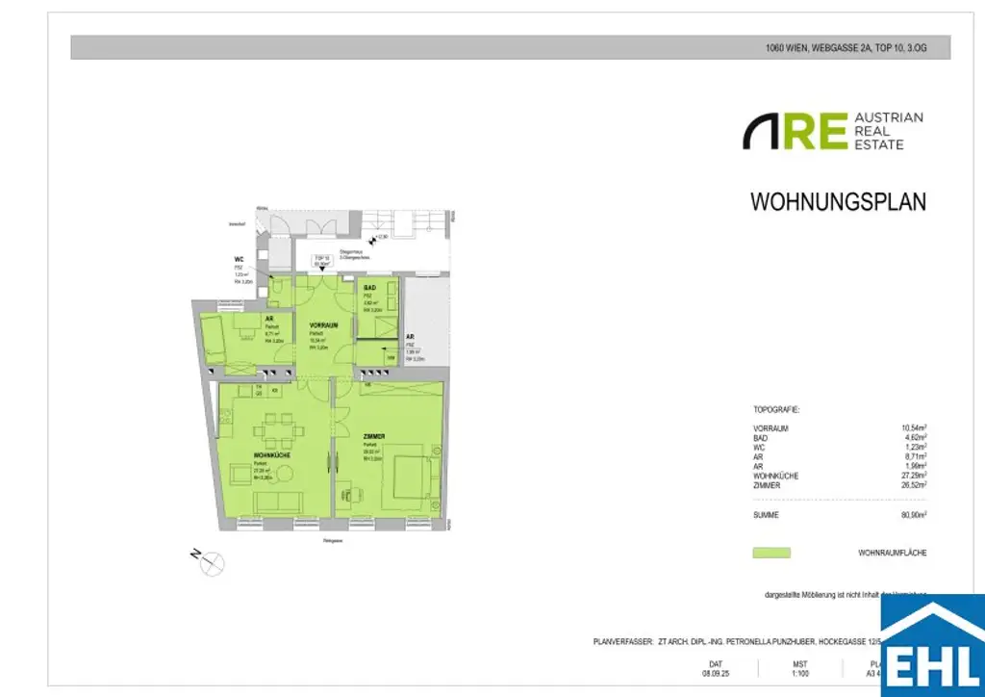Click the Austrian Real Estate text
The height and width of the screenshot is (697, 985).
point(888,131)
